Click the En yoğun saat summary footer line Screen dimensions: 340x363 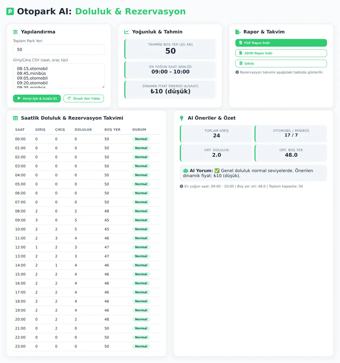[244, 186]
